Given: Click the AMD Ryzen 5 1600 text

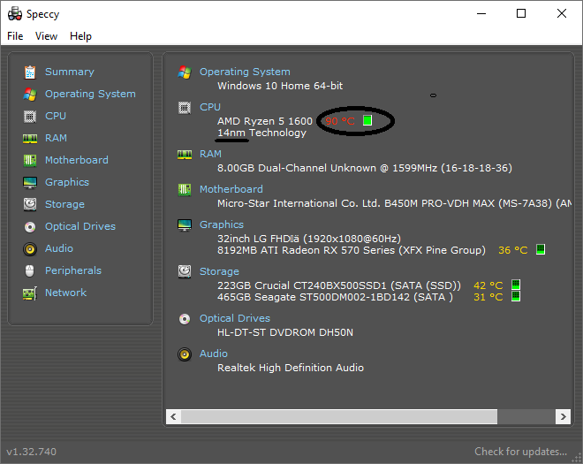Looking at the screenshot, I should point(265,121).
